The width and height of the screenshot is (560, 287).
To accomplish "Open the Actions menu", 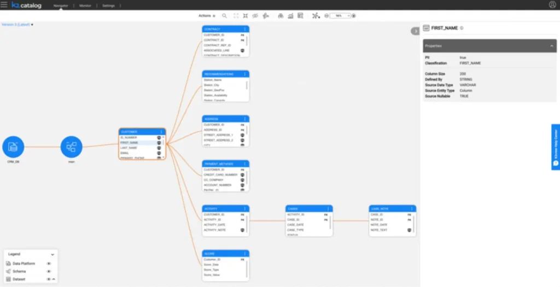I will [x=206, y=16].
